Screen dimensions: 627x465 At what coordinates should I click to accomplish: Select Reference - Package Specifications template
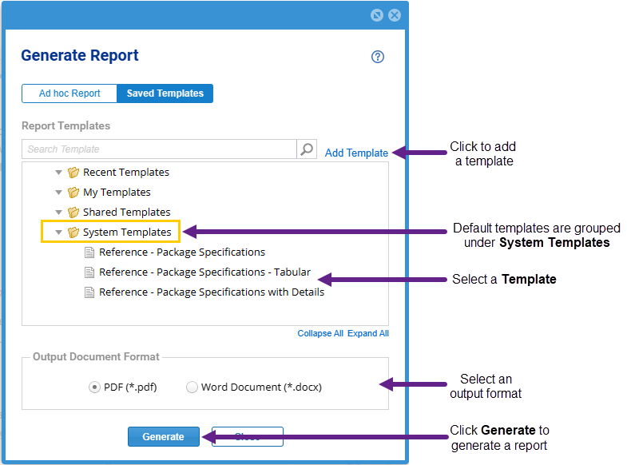182,252
